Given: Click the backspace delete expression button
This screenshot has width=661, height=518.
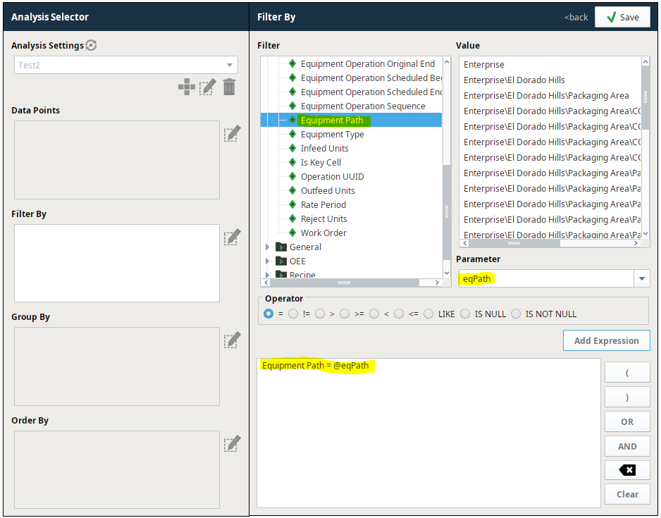Looking at the screenshot, I should (627, 470).
